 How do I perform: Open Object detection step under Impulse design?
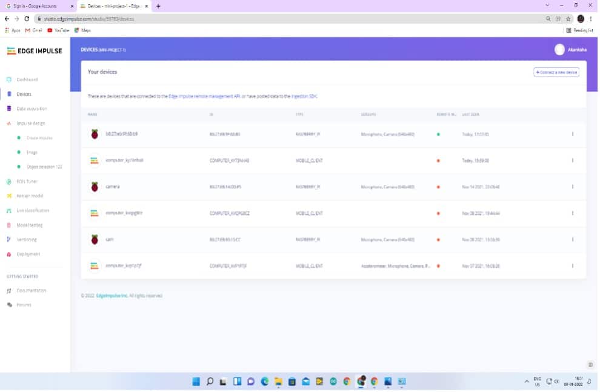(x=44, y=167)
